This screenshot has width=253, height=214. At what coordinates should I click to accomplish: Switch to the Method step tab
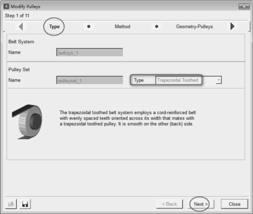coord(122,27)
